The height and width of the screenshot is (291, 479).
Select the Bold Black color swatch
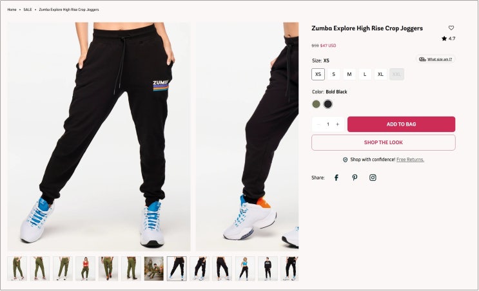tap(327, 104)
